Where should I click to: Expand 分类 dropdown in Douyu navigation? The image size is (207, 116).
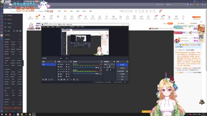pos(71,11)
